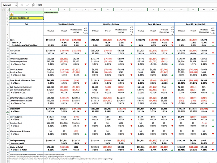
Task: Click green up arrow in Total Fresh Maintenance % row
Action: point(85,134)
